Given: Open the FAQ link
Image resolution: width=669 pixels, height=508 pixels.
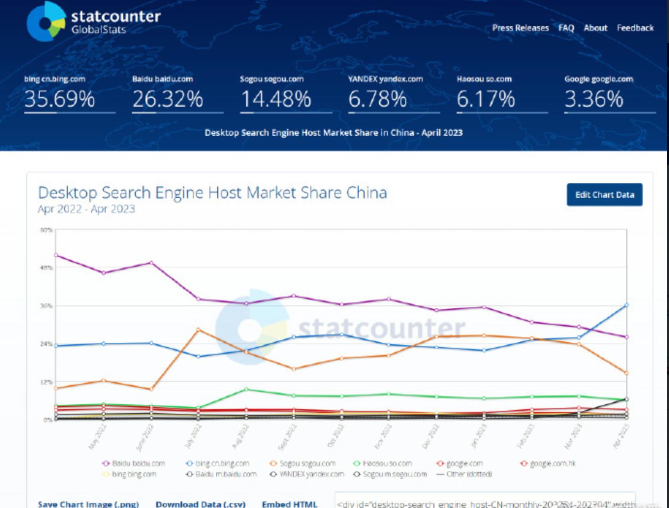Looking at the screenshot, I should point(566,28).
